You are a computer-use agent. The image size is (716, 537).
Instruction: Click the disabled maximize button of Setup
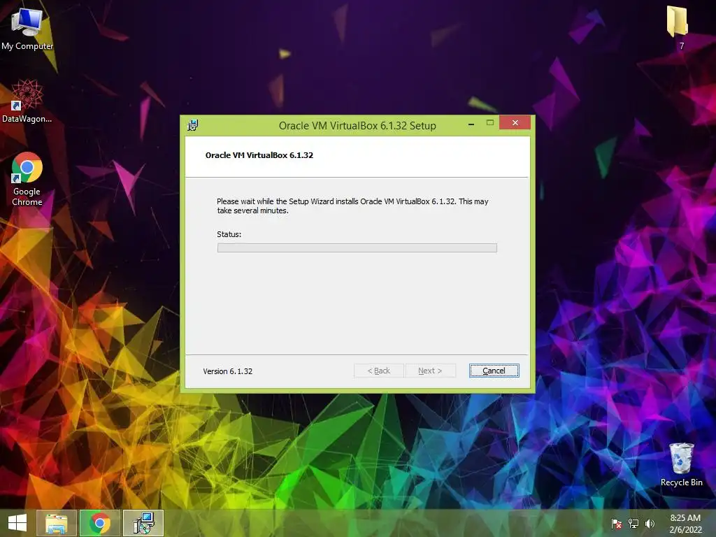[x=490, y=122]
